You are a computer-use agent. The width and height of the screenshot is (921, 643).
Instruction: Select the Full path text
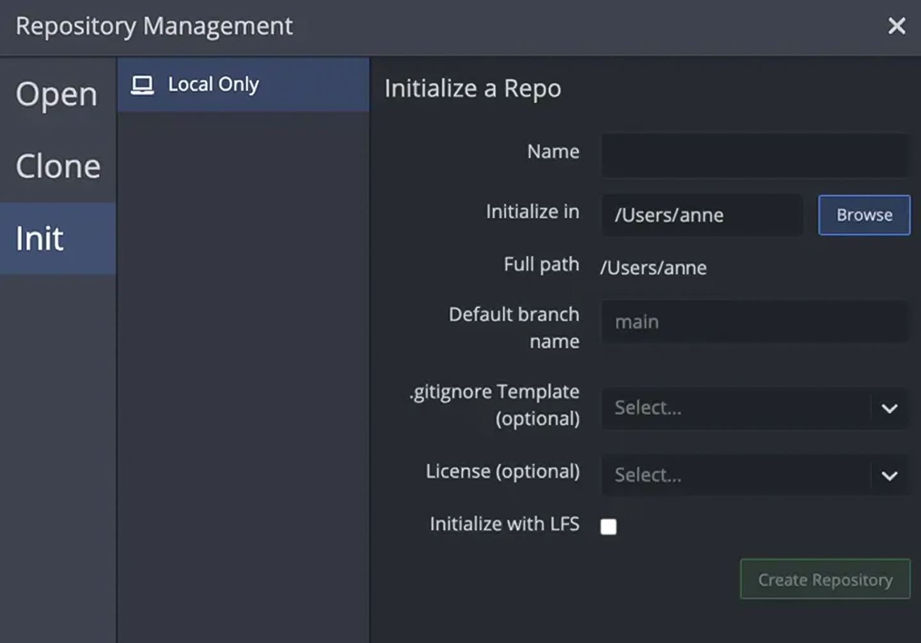click(x=653, y=268)
